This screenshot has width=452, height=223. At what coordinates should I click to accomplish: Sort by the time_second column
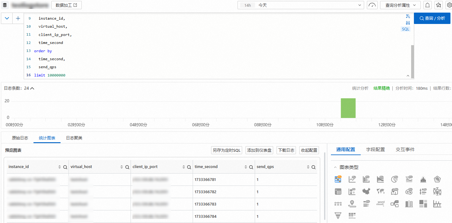pyautogui.click(x=246, y=167)
